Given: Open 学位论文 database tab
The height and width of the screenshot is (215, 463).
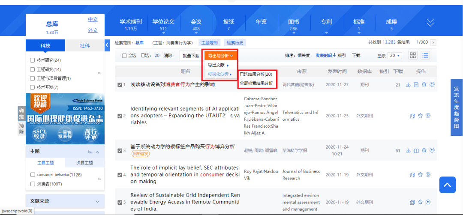Looking at the screenshot, I should (x=163, y=24).
